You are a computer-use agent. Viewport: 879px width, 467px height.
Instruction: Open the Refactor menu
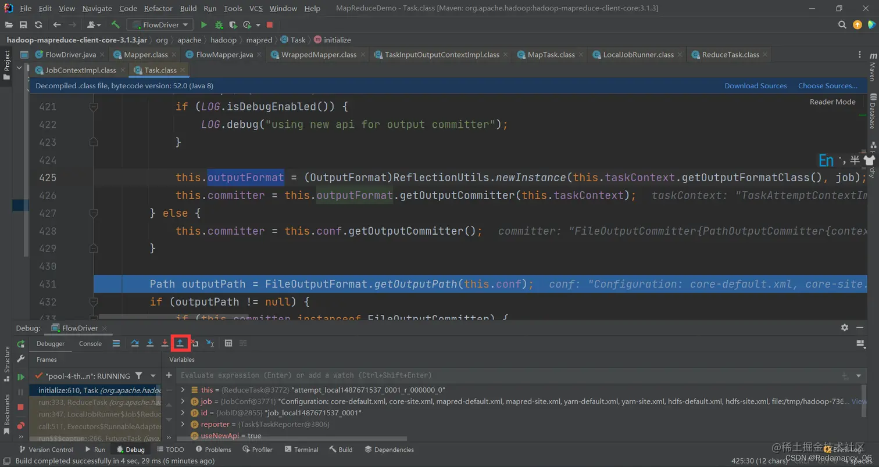click(x=159, y=9)
